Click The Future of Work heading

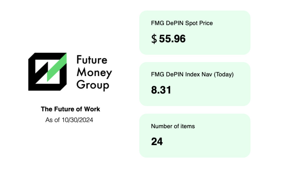(70, 109)
